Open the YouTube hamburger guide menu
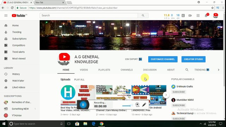This screenshot has width=226, height=127. coord(6,16)
